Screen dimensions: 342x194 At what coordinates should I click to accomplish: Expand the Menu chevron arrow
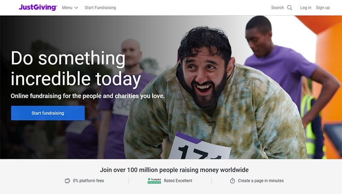coord(76,8)
